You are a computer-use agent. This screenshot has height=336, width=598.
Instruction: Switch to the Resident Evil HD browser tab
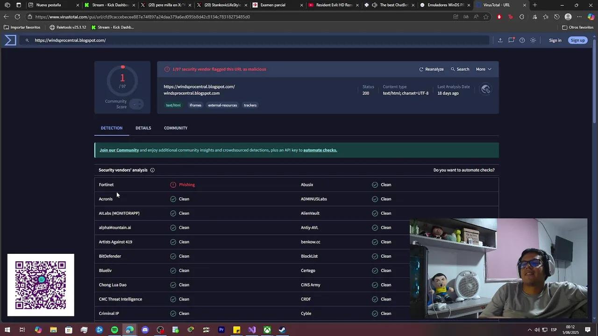click(334, 5)
